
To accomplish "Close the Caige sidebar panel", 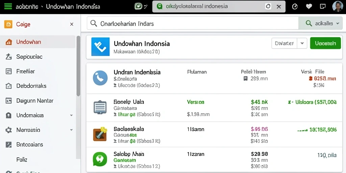I will pos(72,24).
